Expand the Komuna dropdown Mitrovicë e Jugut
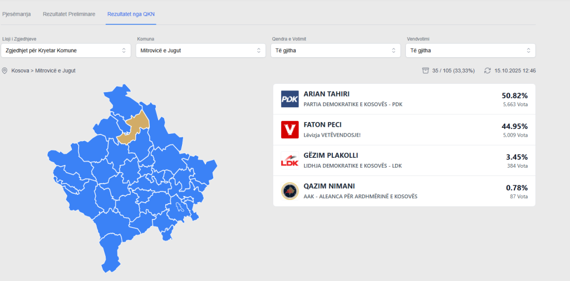Viewport: 570px width, 281px height. tap(200, 51)
